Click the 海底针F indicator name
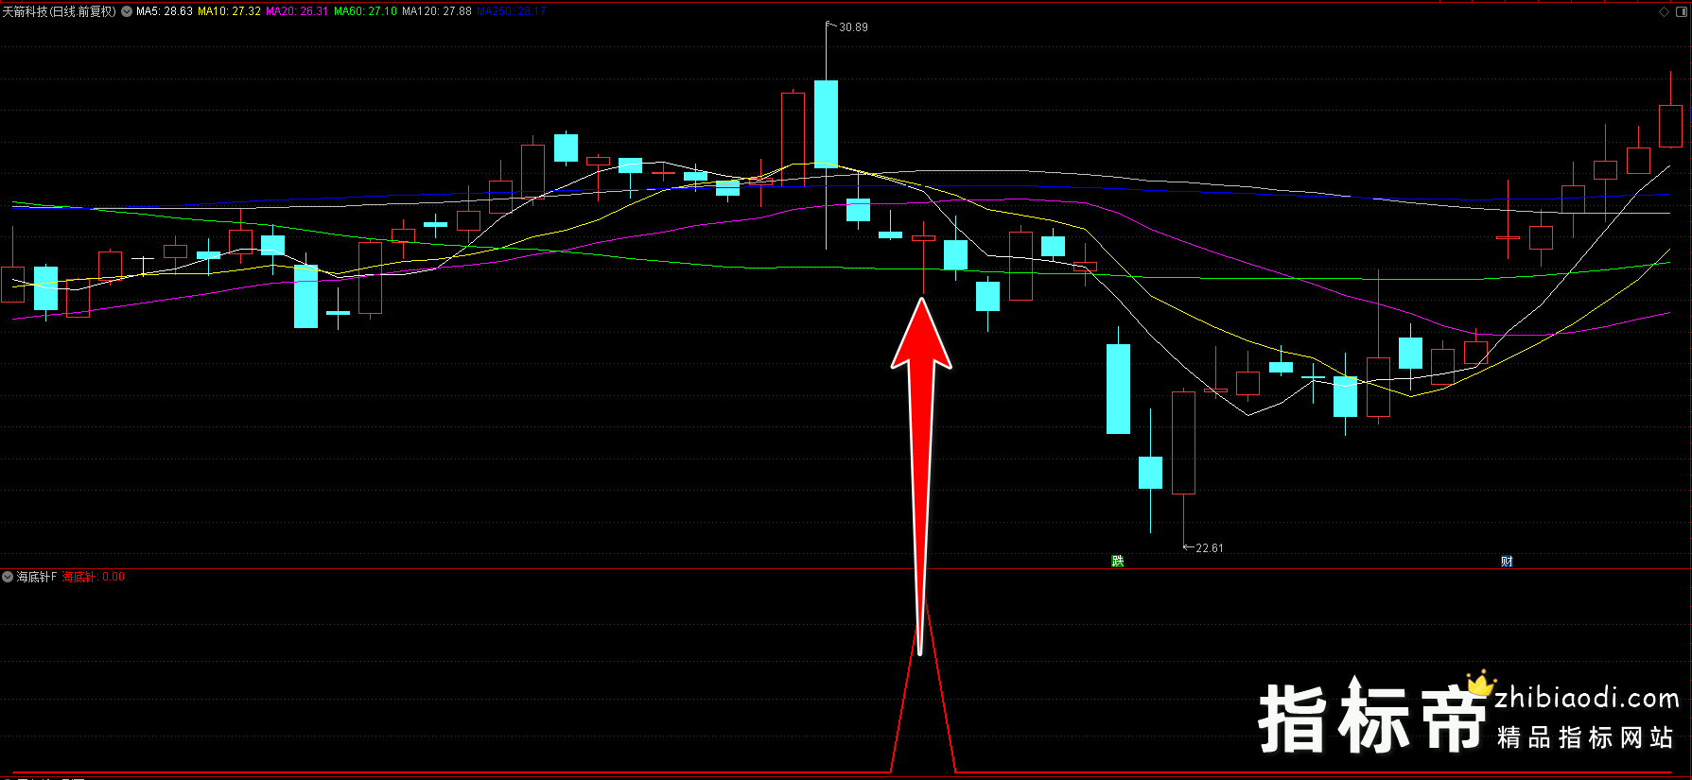This screenshot has width=1692, height=780. (x=37, y=577)
